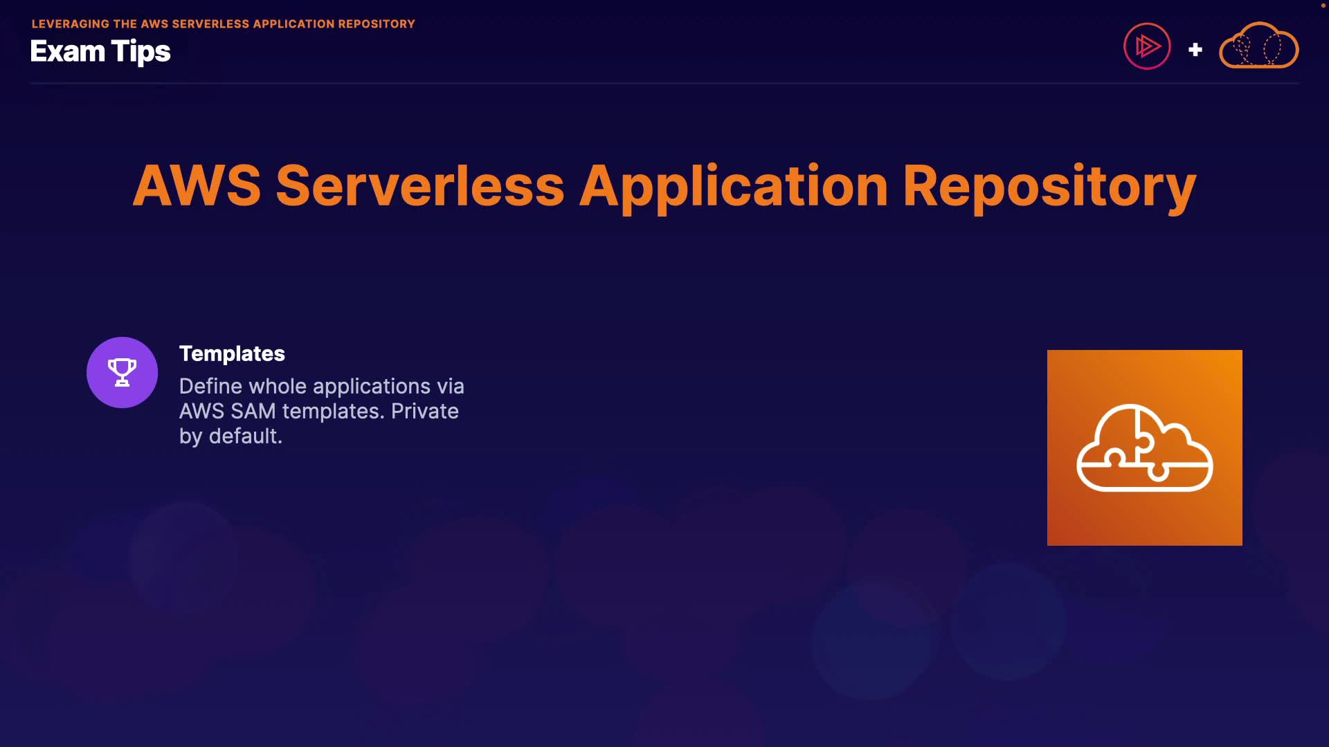
Task: Click the 'AWS SAM templates' text
Action: [x=280, y=411]
